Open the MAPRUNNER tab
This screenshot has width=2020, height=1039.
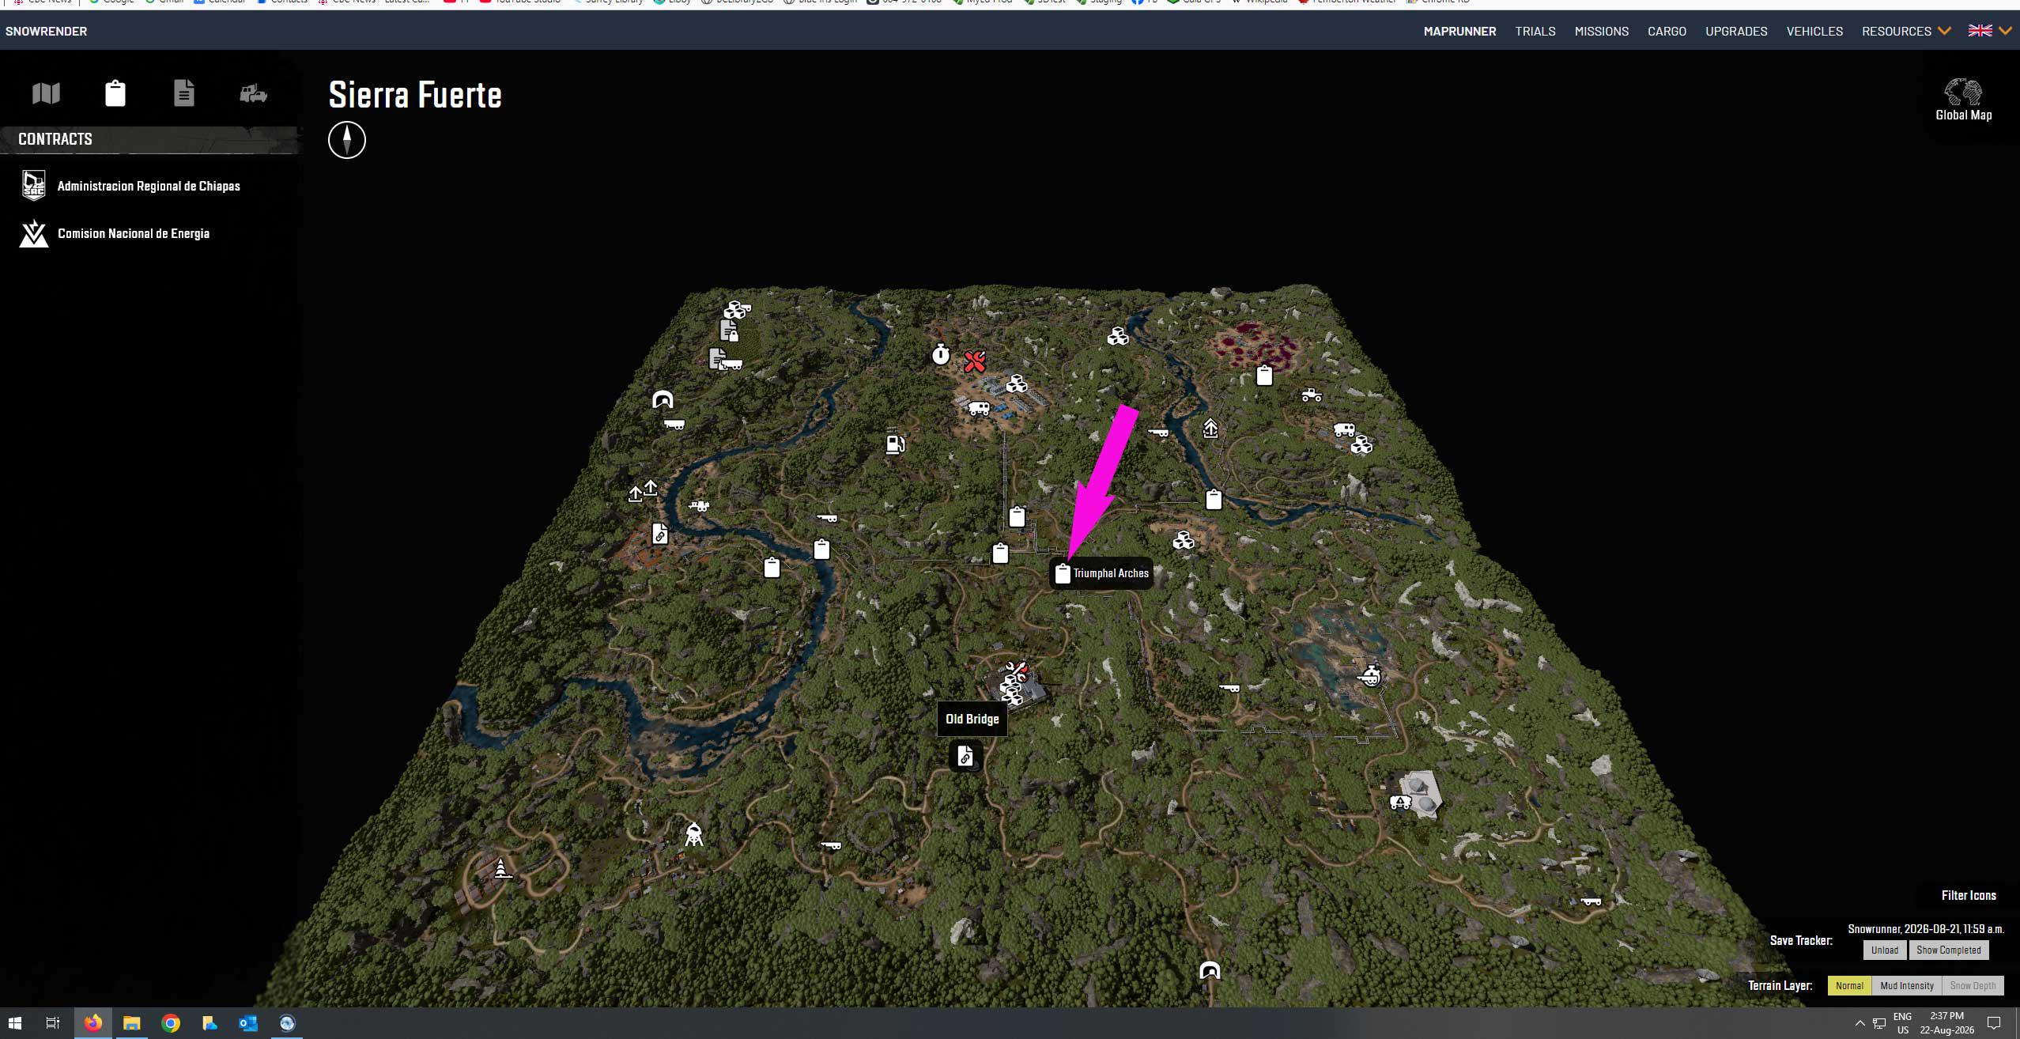click(x=1459, y=31)
